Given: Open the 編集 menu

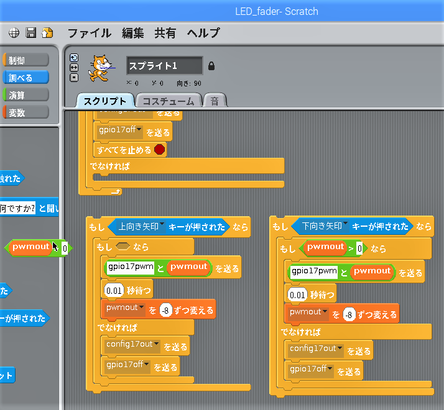Looking at the screenshot, I should (x=133, y=33).
